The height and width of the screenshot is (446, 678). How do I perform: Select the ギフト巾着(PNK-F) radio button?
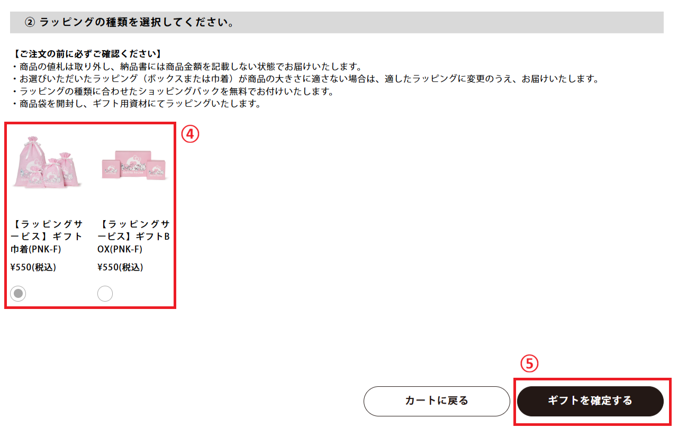coord(18,294)
